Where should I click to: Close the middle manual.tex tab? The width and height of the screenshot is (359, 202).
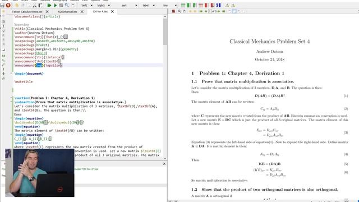pos(82,11)
